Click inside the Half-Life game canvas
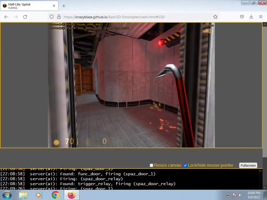The image size is (267, 200). [x=131, y=85]
